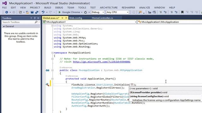Open the VIEW menu
The image size is (202, 113).
click(23, 8)
